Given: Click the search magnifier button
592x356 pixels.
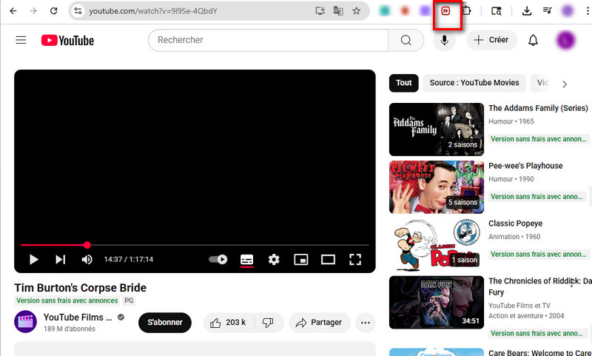Looking at the screenshot, I should click(x=406, y=40).
